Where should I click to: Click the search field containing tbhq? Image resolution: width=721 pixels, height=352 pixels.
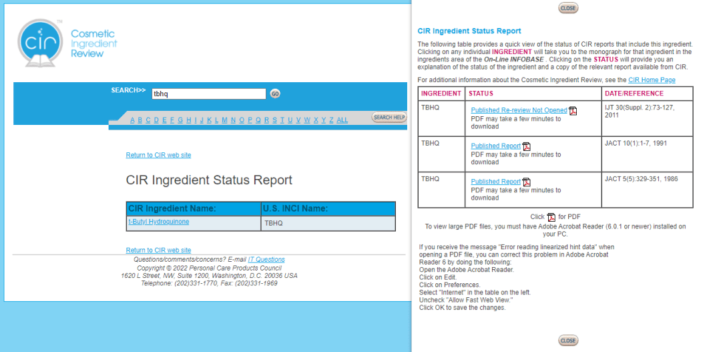209,94
